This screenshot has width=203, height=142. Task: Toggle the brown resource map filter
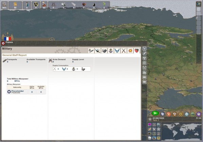(x=150, y=134)
